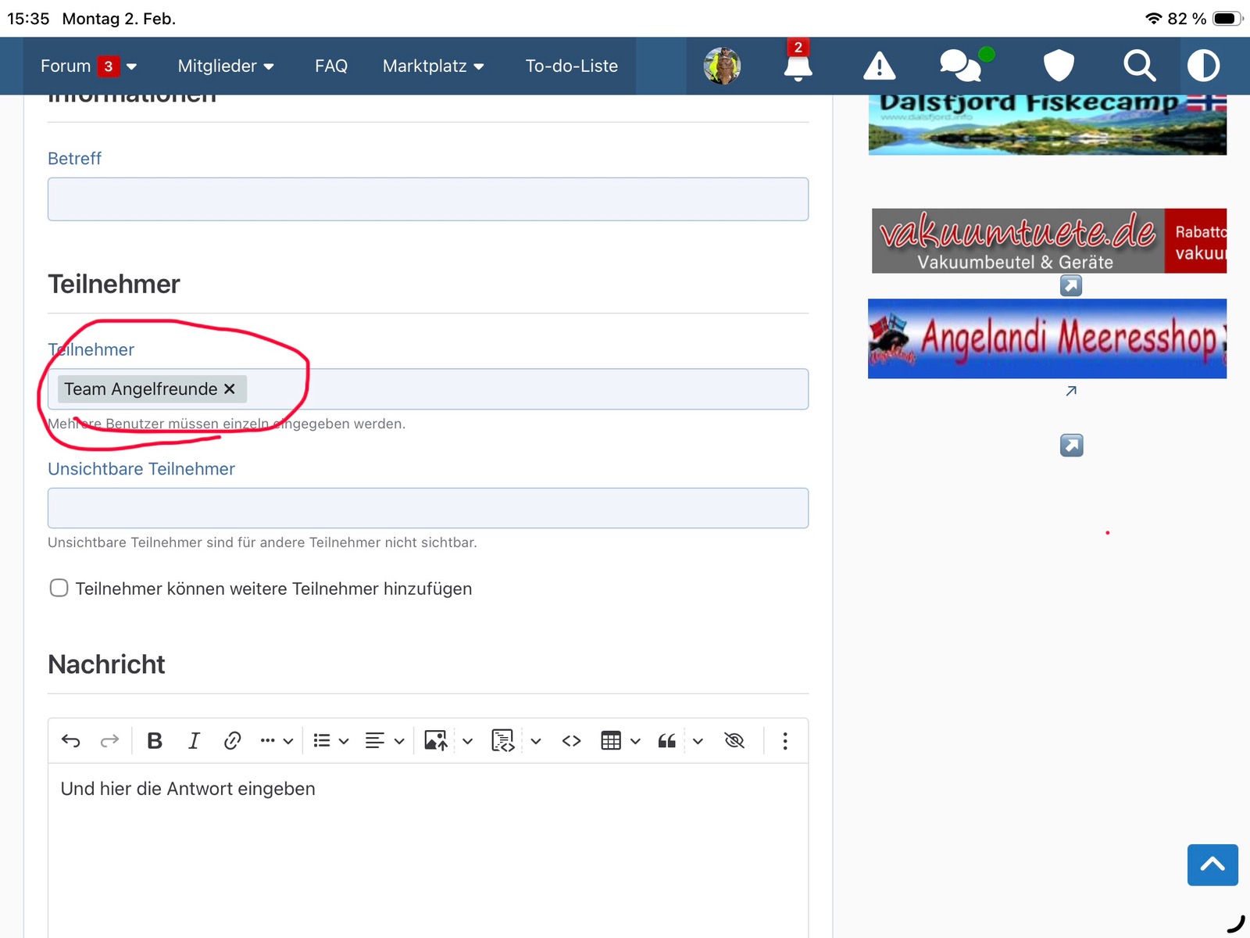
Task: Click the Bold formatting button
Action: (155, 740)
